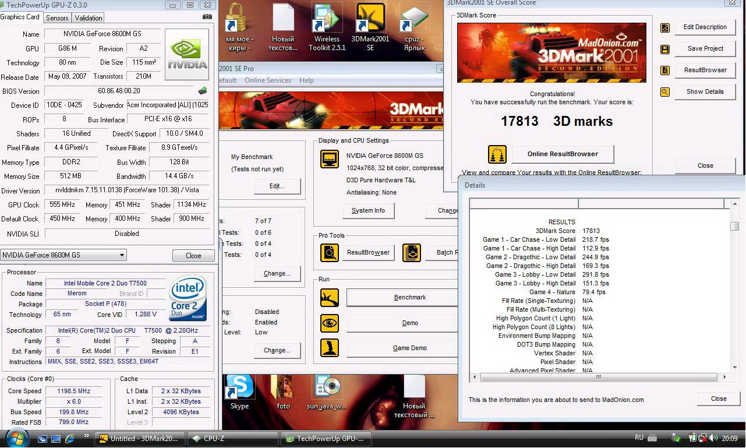Click the Batch Run icon in Pro Tools
746x448 pixels.
412,252
